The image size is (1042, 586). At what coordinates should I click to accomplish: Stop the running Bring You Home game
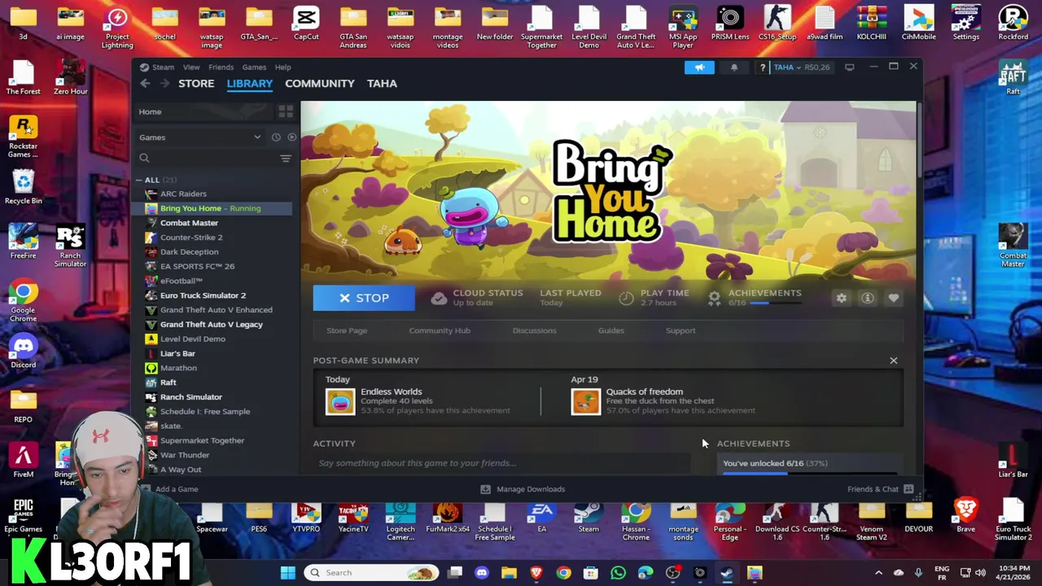click(364, 298)
